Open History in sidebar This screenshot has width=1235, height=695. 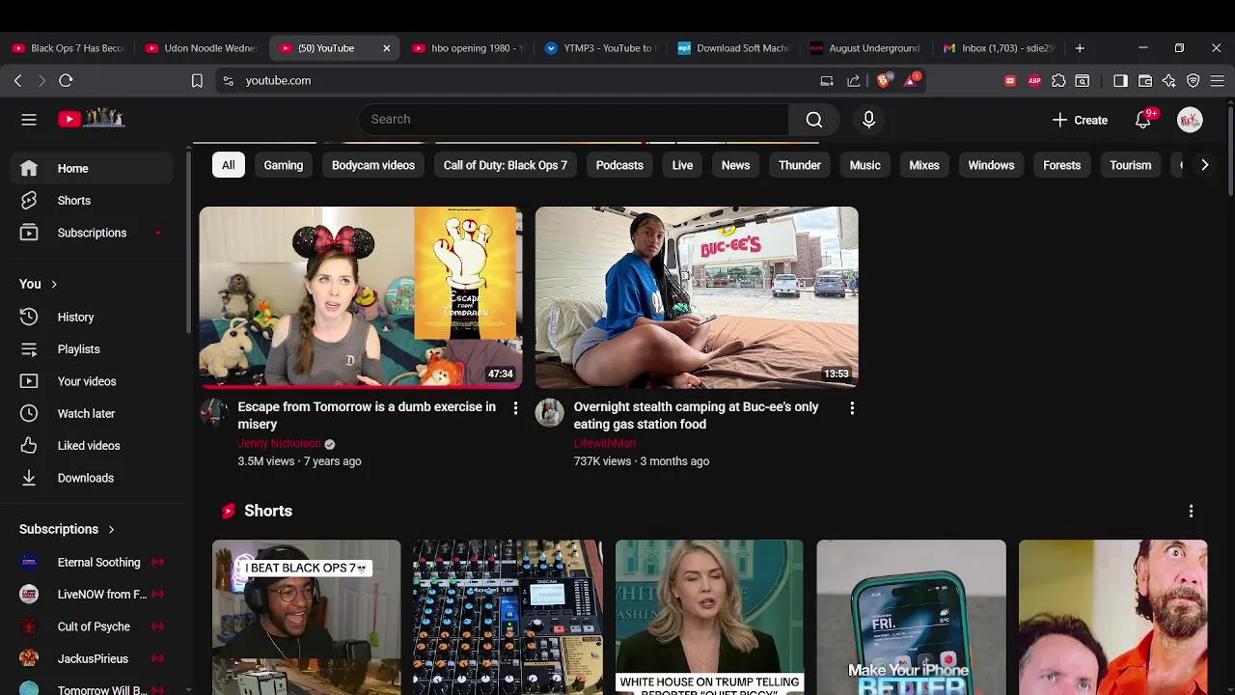[94, 317]
